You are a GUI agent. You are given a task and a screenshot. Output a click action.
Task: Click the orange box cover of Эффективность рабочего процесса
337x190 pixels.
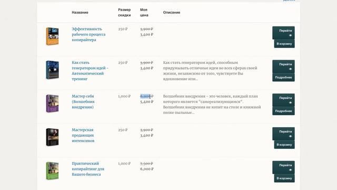click(52, 36)
